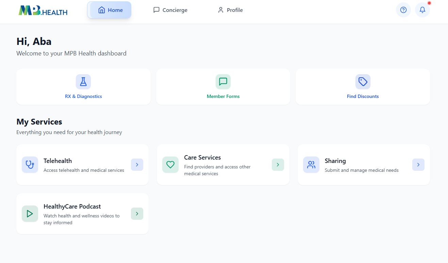The width and height of the screenshot is (448, 263).
Task: Open the RX & Diagnostics link
Action: (83, 96)
